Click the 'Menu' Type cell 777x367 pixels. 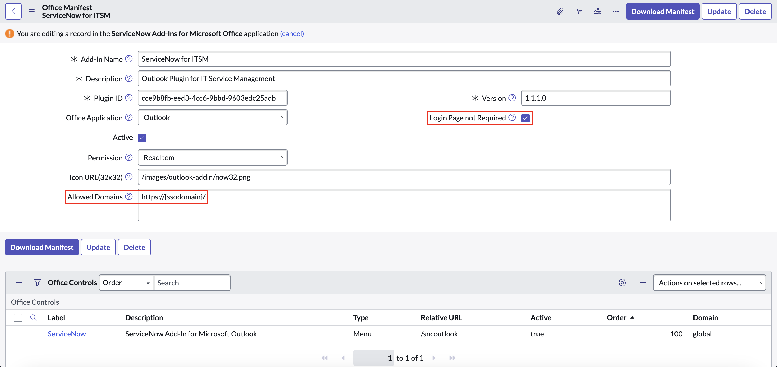coord(362,334)
